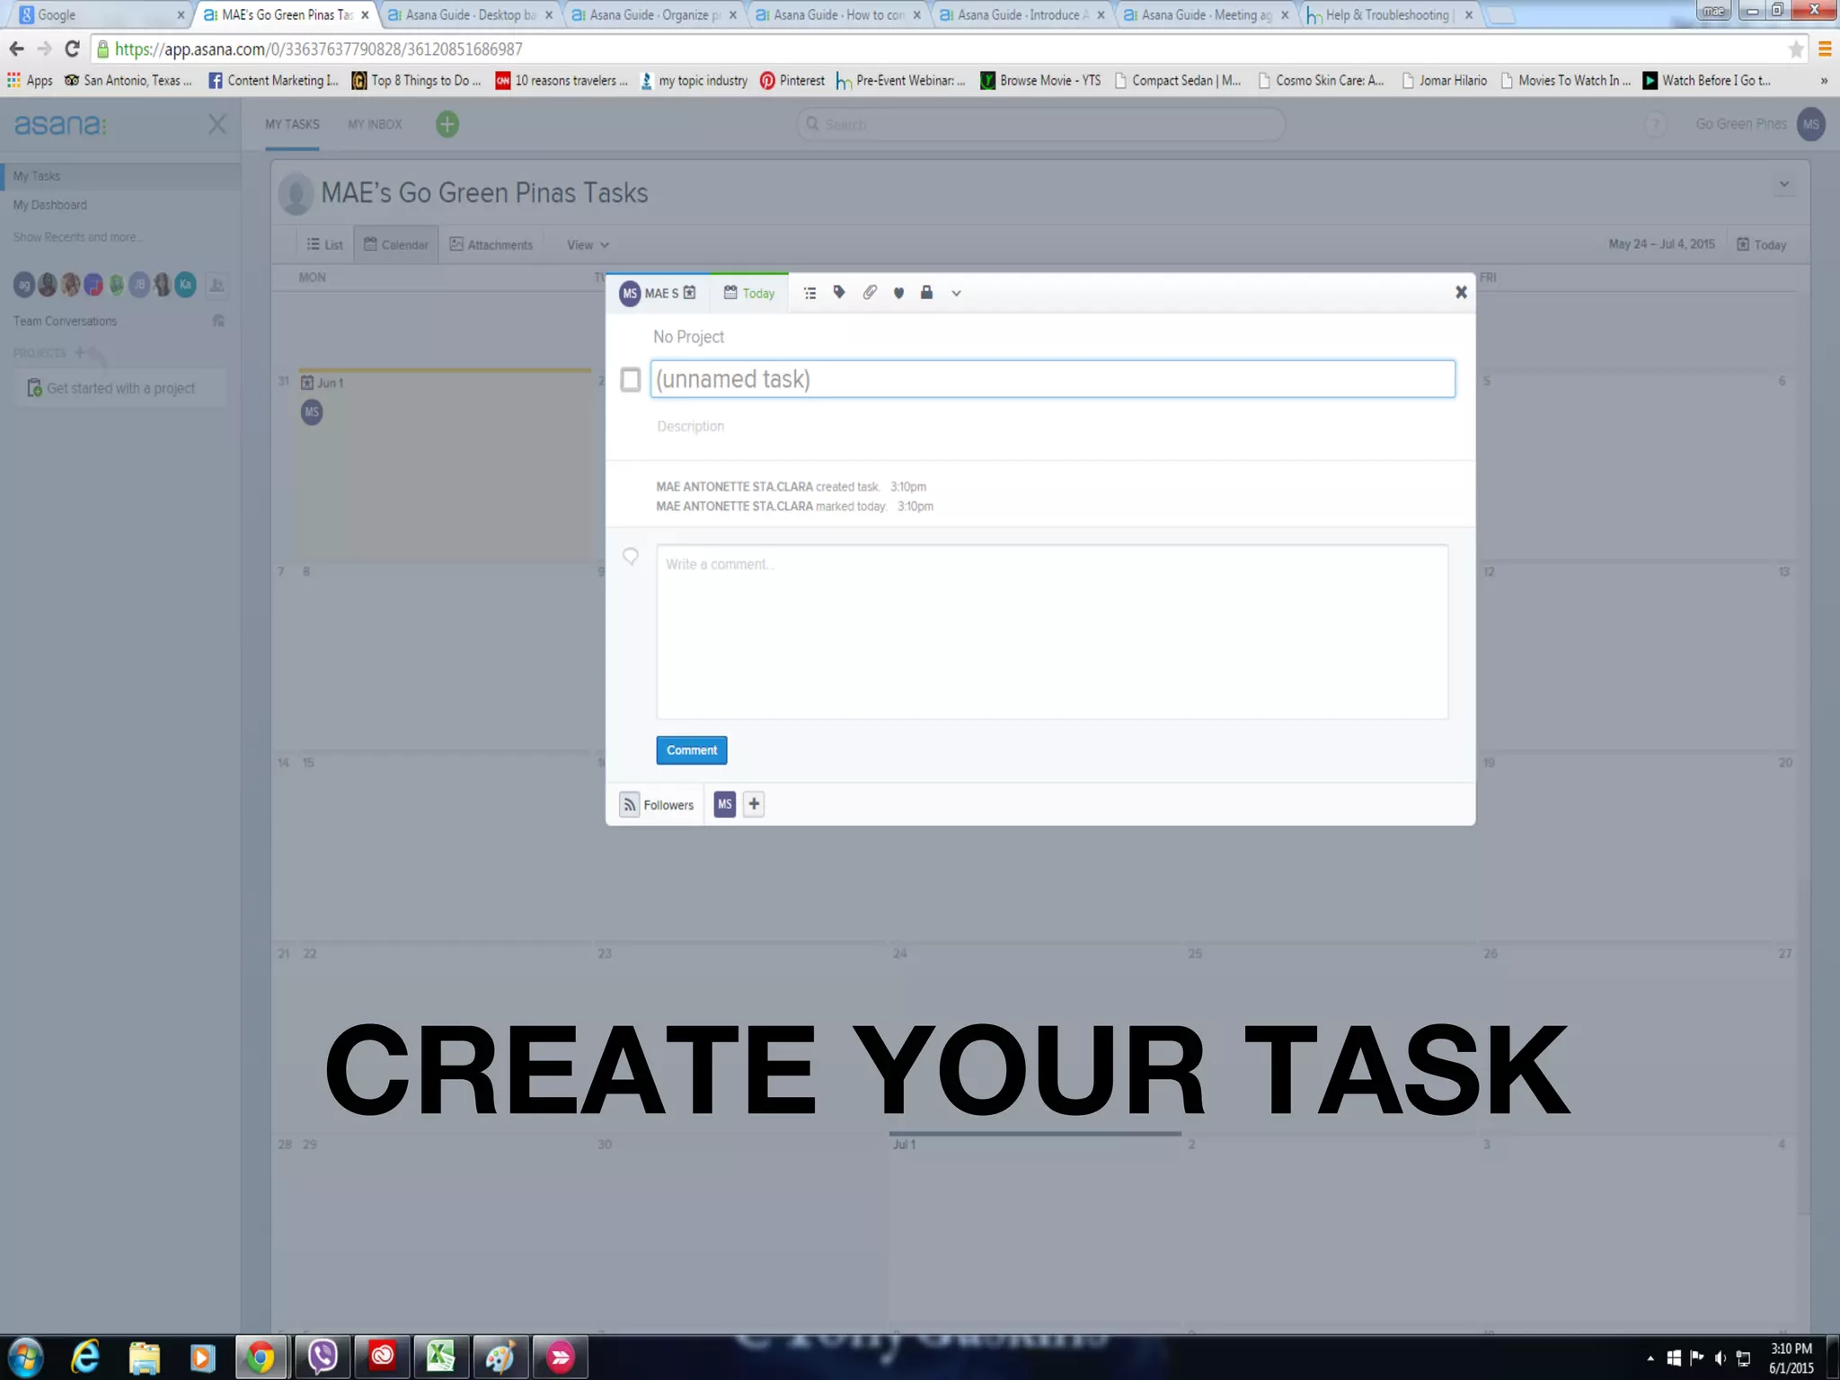Open Internet Explorer from the taskbar
Screen dimensions: 1840x1380
pyautogui.click(x=85, y=1357)
